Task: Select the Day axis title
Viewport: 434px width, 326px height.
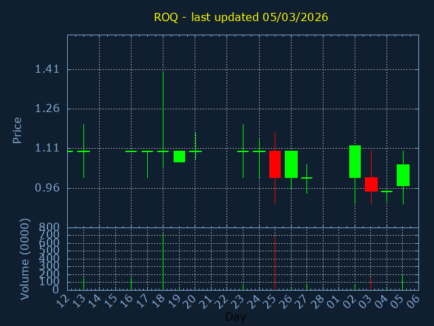Action: click(235, 316)
